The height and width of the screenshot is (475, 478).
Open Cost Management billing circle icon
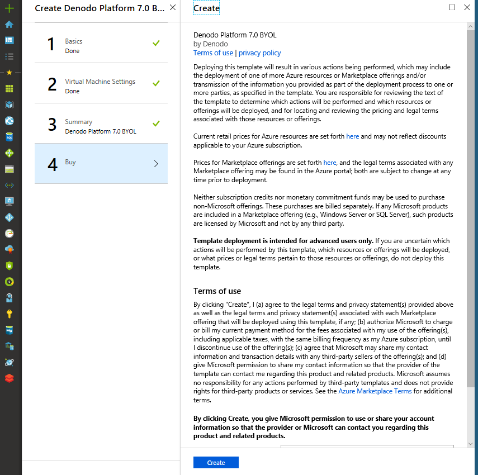pos(10,282)
